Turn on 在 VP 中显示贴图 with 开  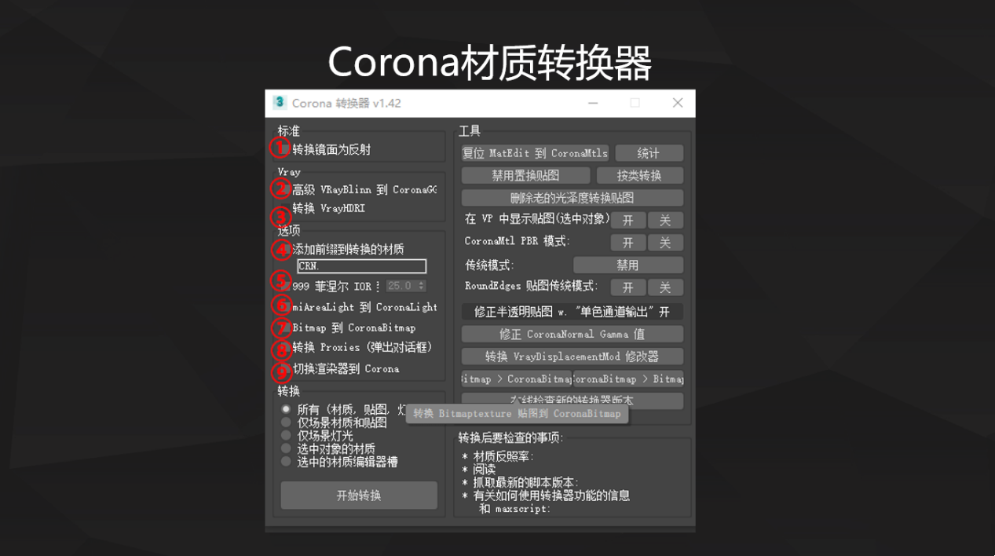coord(627,220)
